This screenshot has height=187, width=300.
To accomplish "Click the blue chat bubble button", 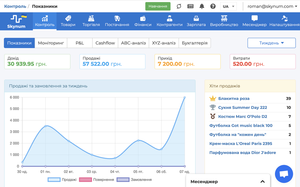I will [284, 174].
